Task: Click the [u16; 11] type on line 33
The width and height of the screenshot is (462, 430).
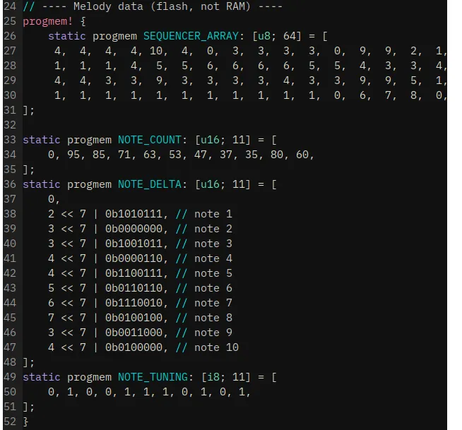Action: 223,140
